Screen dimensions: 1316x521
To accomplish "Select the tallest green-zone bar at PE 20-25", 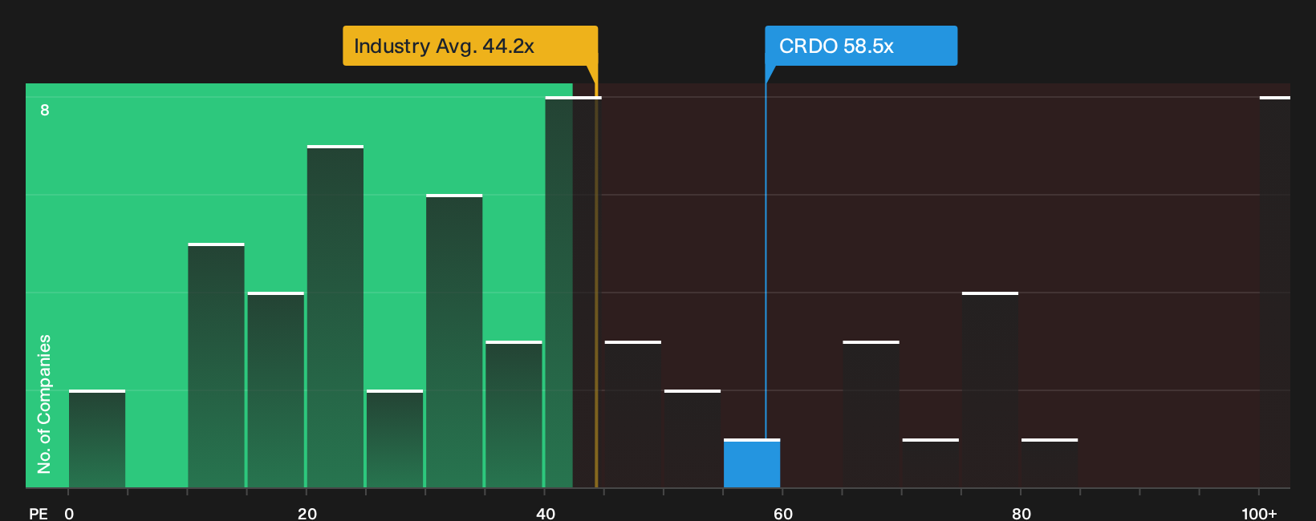I will (335, 317).
